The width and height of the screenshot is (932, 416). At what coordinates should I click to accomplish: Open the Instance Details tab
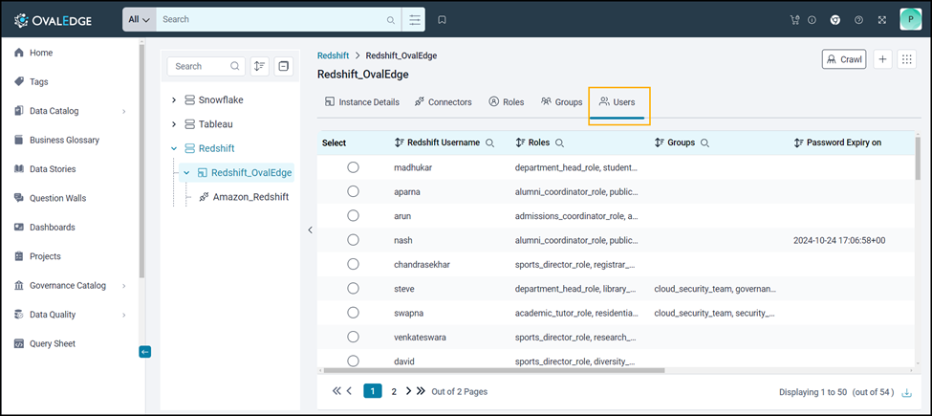pos(362,102)
